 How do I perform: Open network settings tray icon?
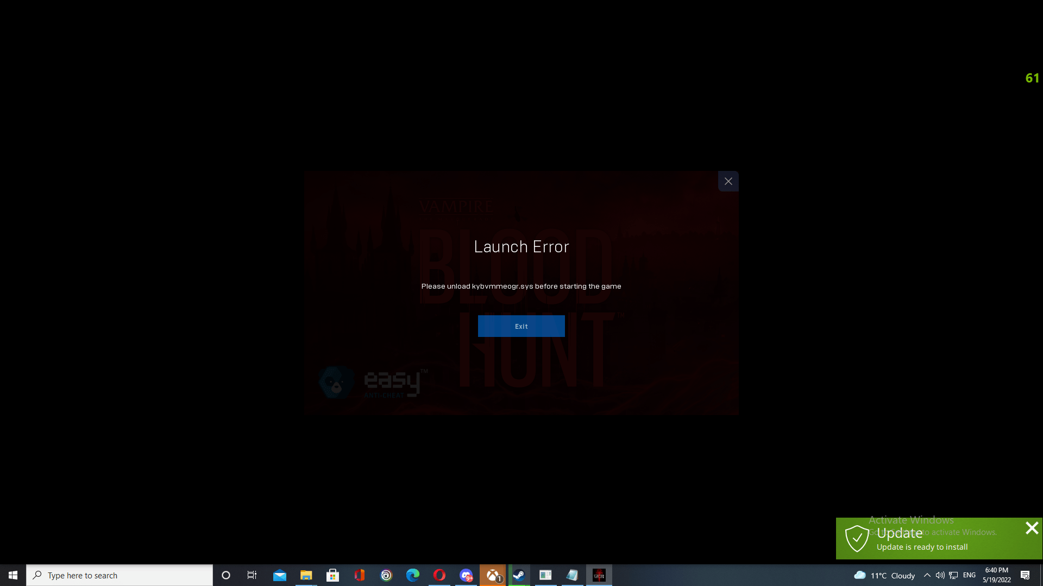(953, 575)
